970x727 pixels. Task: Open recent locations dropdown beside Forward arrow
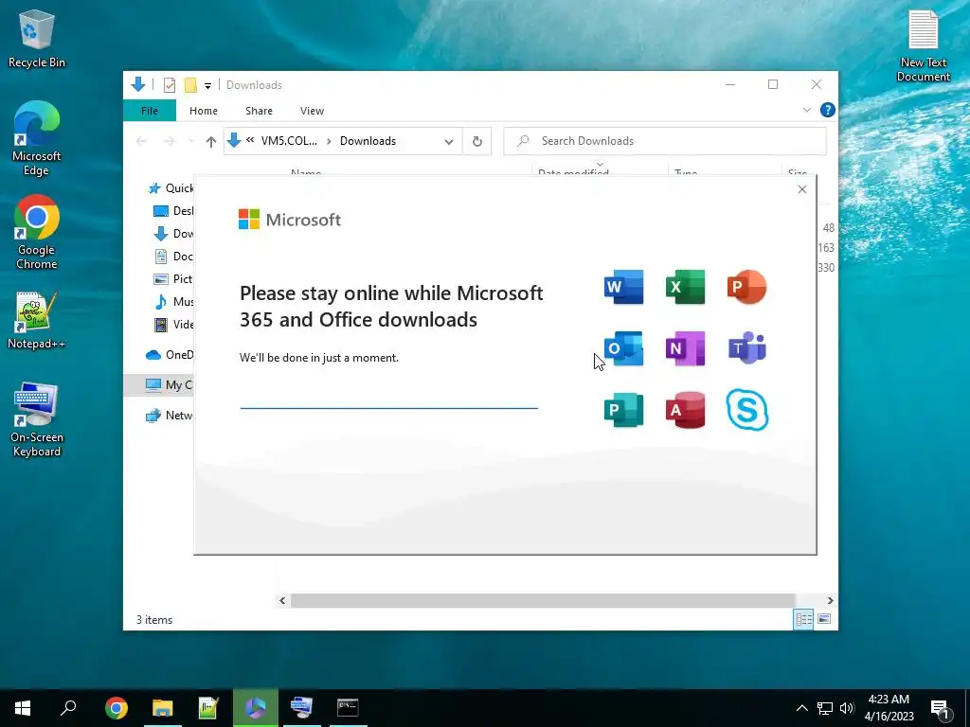point(191,142)
